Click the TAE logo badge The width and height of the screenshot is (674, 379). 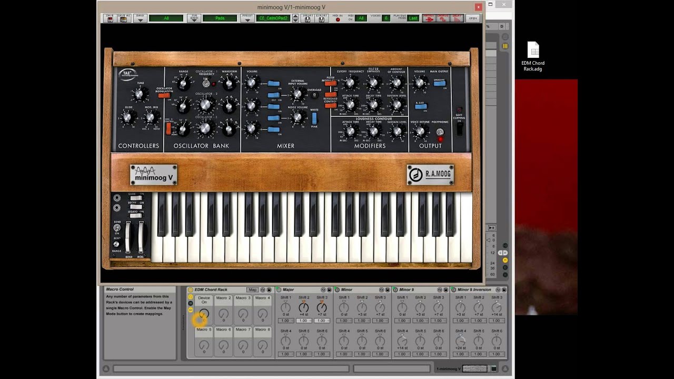point(128,74)
